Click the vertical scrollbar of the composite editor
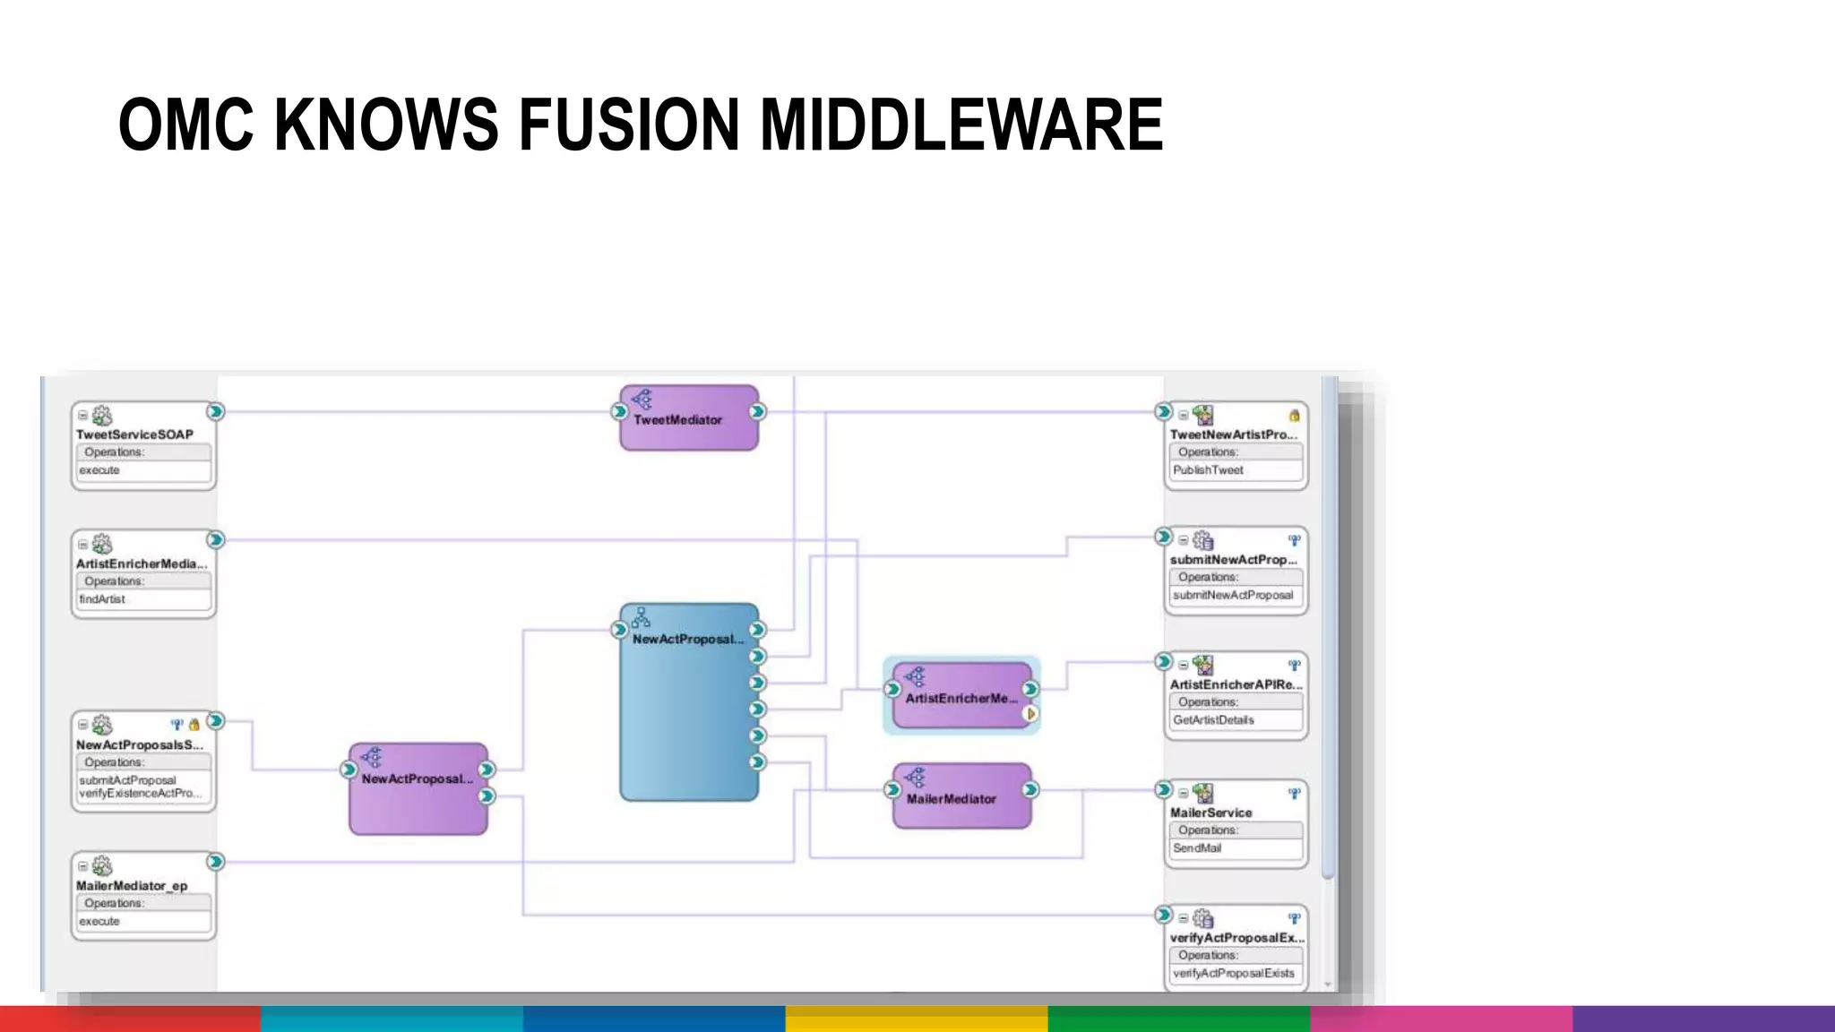1835x1032 pixels. click(1329, 628)
